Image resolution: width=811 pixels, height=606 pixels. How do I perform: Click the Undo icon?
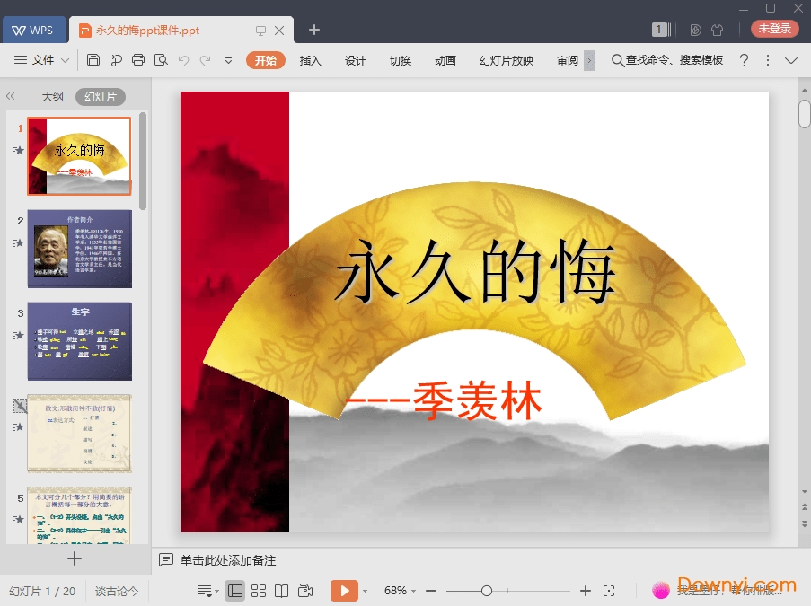point(184,60)
